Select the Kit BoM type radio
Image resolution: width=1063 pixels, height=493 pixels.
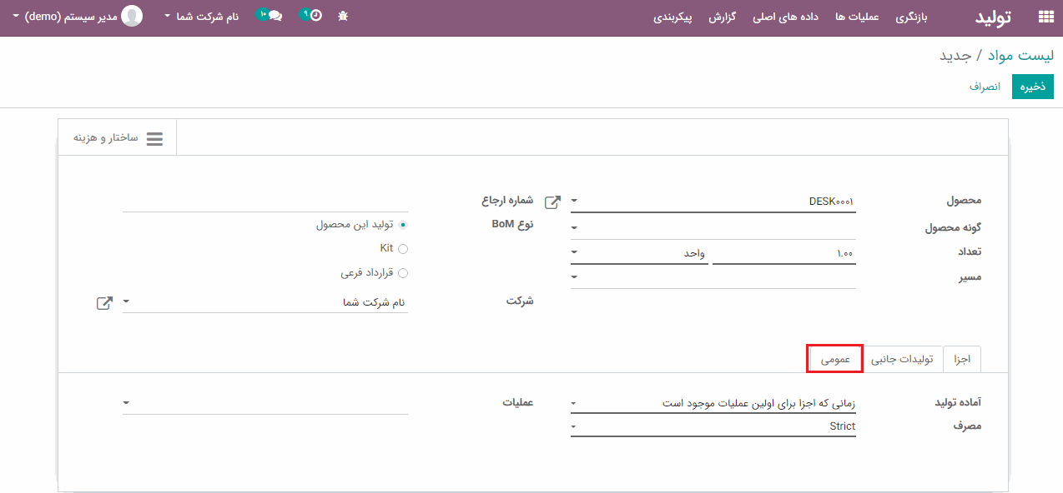click(403, 248)
